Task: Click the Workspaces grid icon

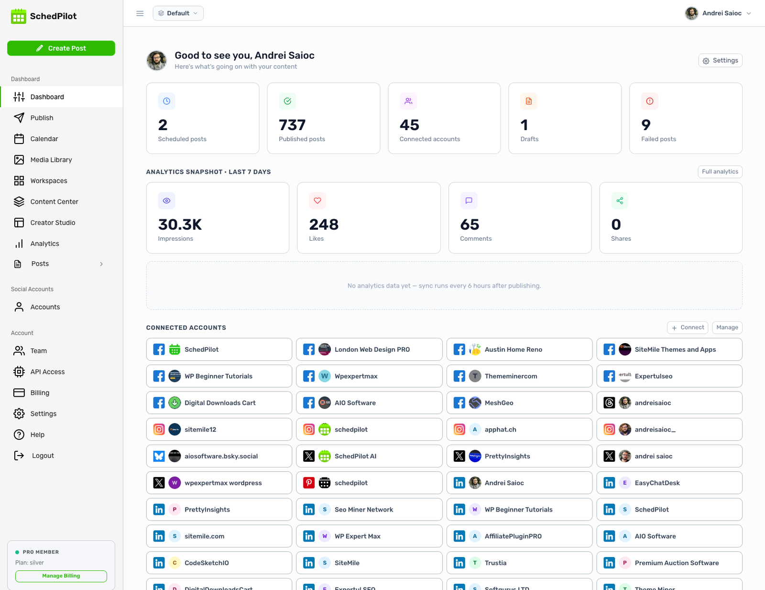Action: point(19,180)
